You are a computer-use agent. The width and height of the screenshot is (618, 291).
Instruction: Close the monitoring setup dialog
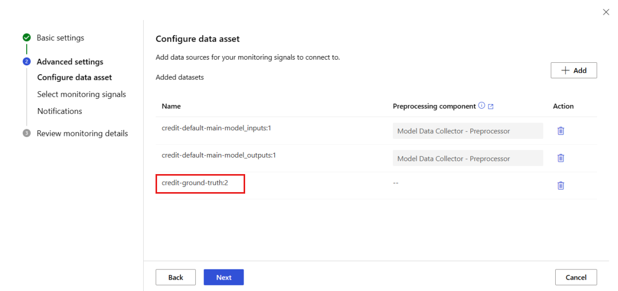606,12
